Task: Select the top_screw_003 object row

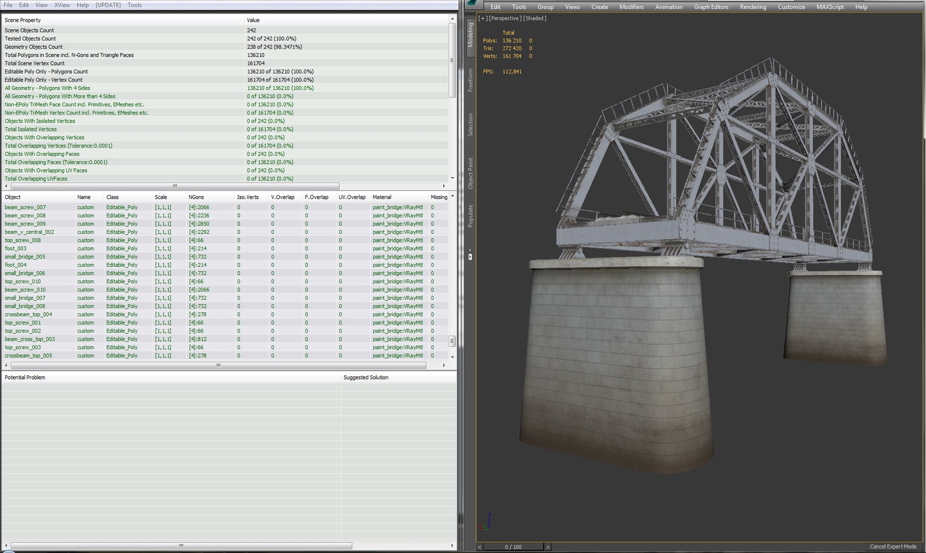Action: 225,347
